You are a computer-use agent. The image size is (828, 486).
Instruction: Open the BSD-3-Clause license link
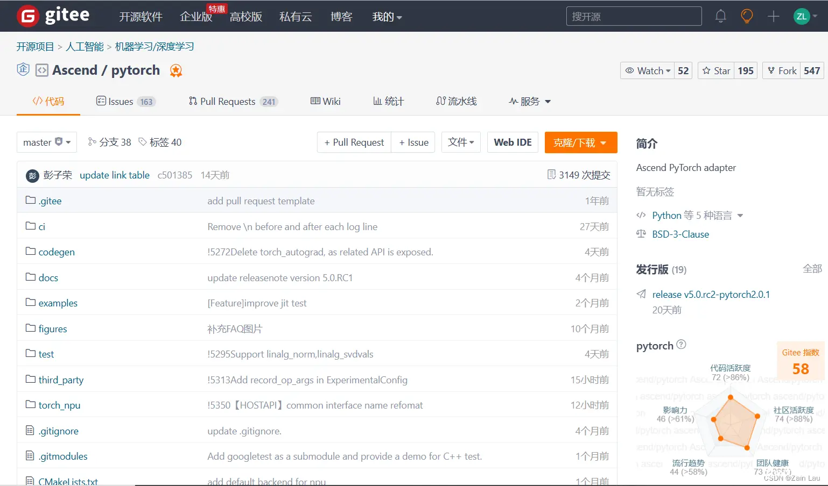click(680, 234)
